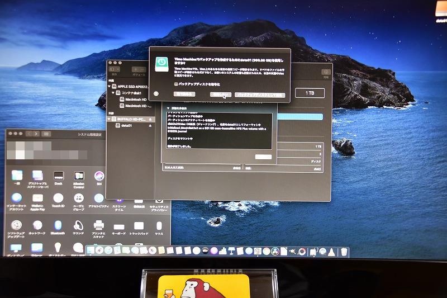Click the done button in erase sheet
447x298 pixels.
pos(263,157)
